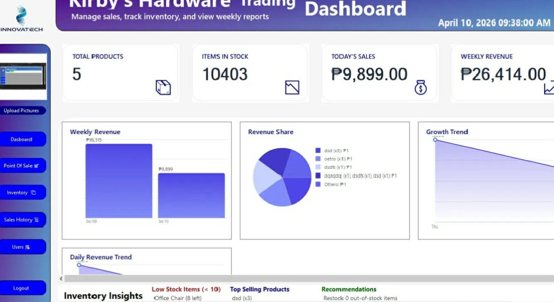Viewport: 554px width, 302px height.
Task: Click Today's Sales amount ₱9,899.00
Action: click(x=369, y=74)
